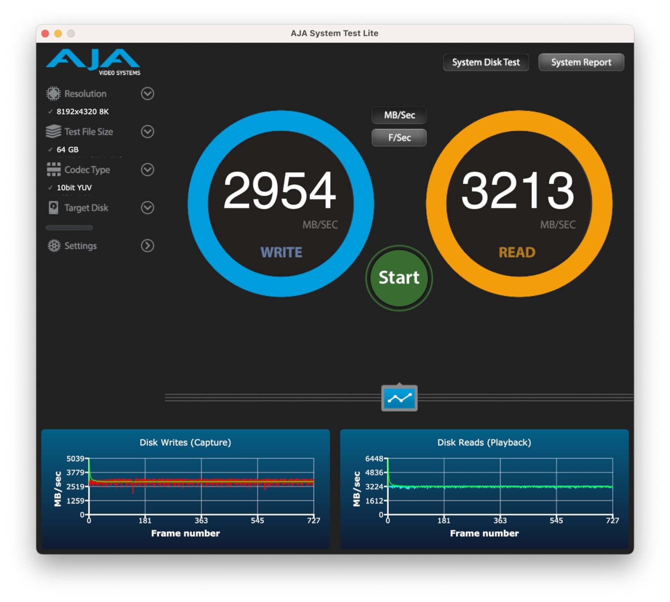Open the System Report view
This screenshot has width=670, height=602.
581,62
